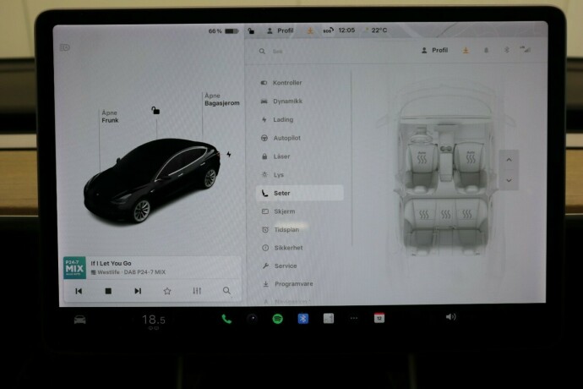Open the calendar app in dock

pyautogui.click(x=379, y=318)
